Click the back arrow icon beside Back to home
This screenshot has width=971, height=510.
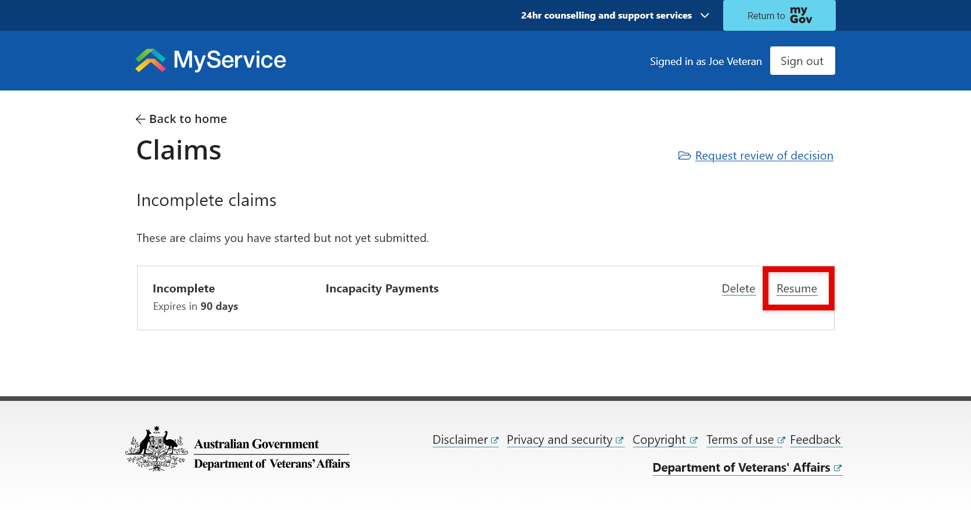click(140, 119)
